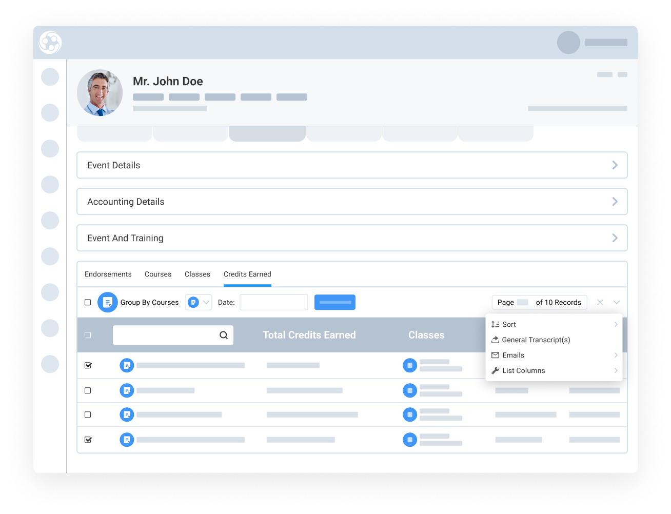Viewport: 671px width, 514px height.
Task: Click the class icon under the Classes column
Action: (x=410, y=365)
